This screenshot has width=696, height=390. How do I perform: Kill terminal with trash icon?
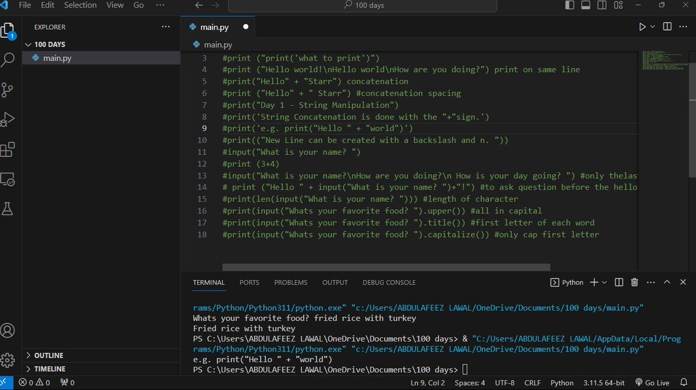point(635,282)
